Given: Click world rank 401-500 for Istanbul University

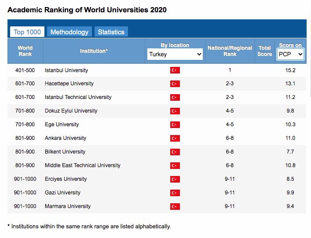Looking at the screenshot, I should pyautogui.click(x=25, y=70).
